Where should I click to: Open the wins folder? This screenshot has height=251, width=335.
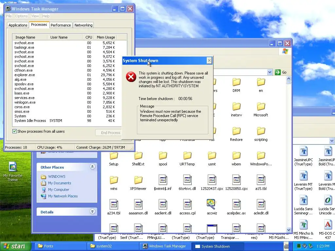[x=114, y=183]
